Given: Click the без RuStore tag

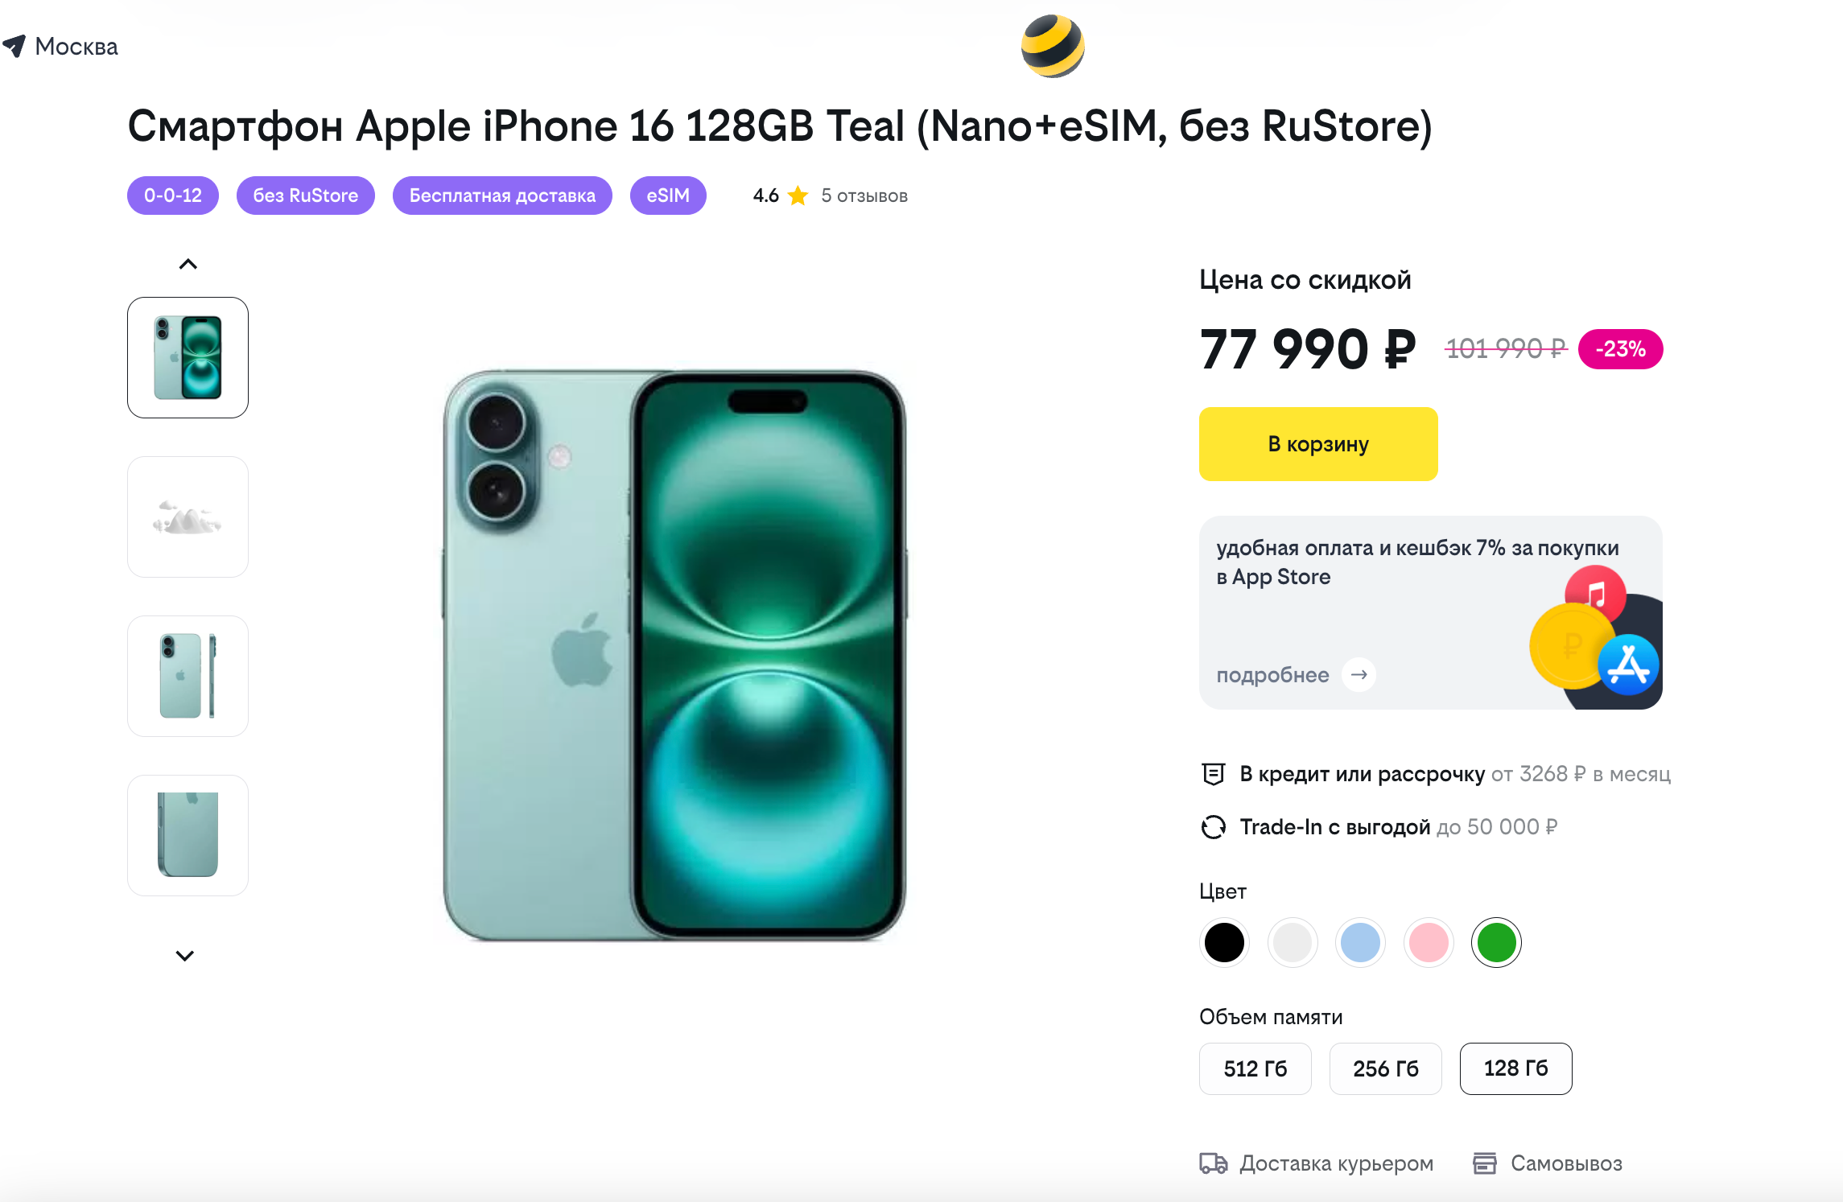Looking at the screenshot, I should [305, 196].
